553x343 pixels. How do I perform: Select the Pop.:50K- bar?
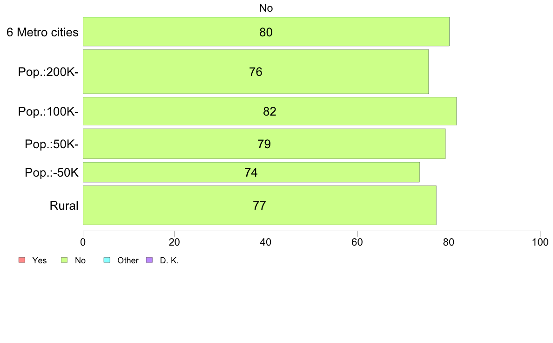[264, 144]
